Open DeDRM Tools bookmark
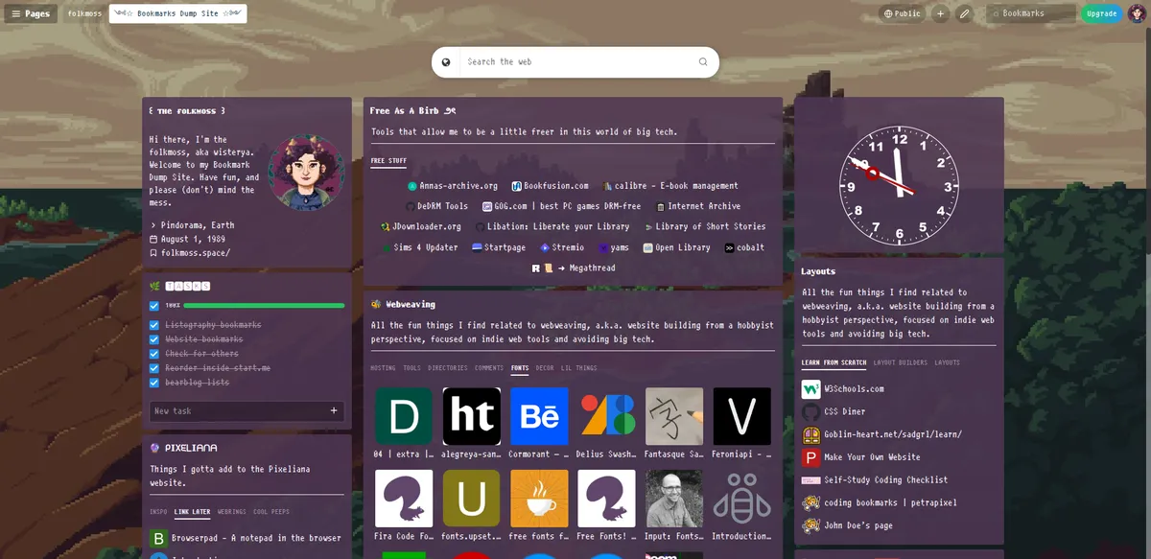This screenshot has width=1151, height=559. point(437,206)
